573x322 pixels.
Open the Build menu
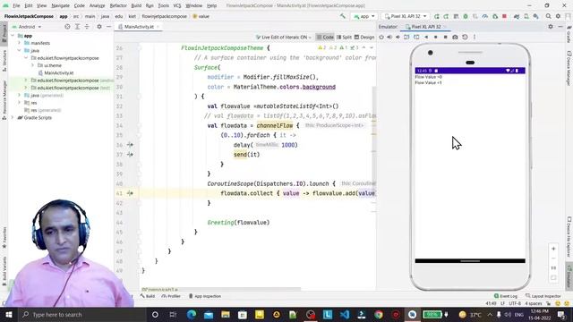[136, 5]
